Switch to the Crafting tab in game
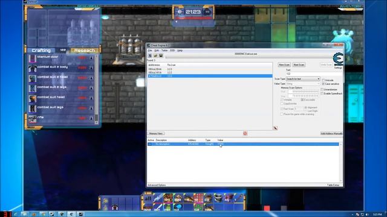The image size is (387, 217). (x=41, y=50)
